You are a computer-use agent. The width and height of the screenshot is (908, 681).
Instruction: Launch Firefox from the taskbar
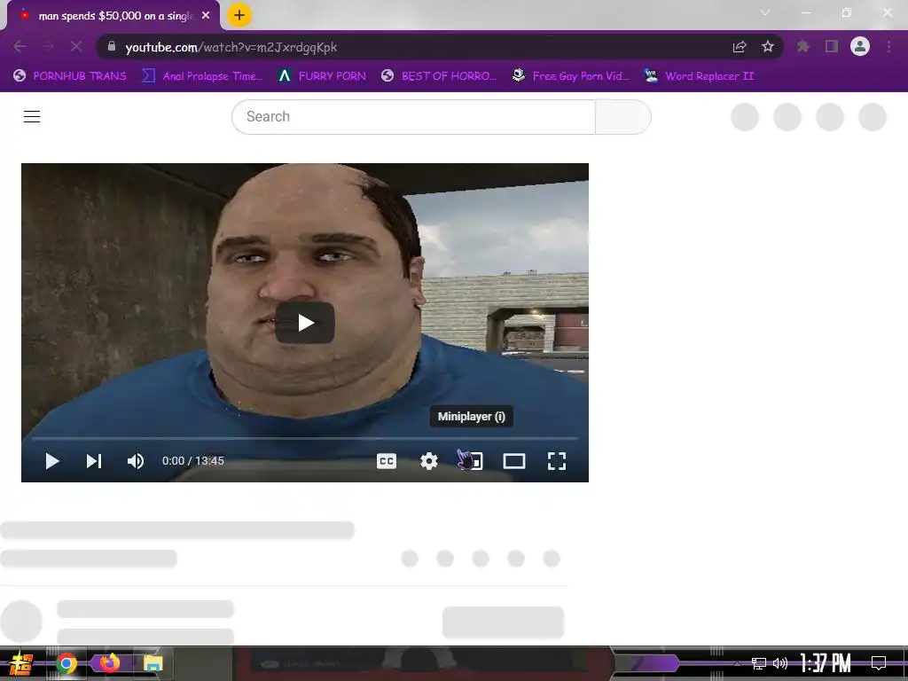tap(109, 662)
